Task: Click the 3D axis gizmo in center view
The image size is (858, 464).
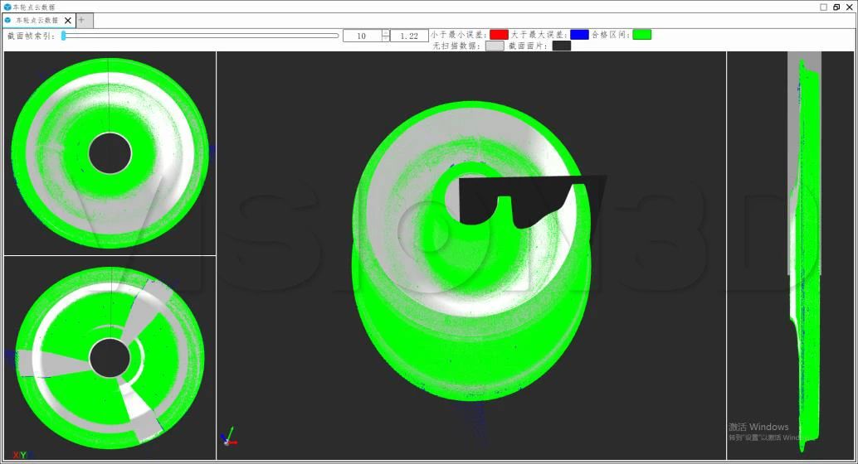Action: coord(228,437)
